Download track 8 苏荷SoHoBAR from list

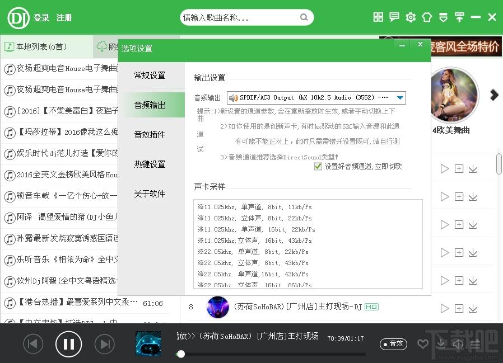(473, 308)
